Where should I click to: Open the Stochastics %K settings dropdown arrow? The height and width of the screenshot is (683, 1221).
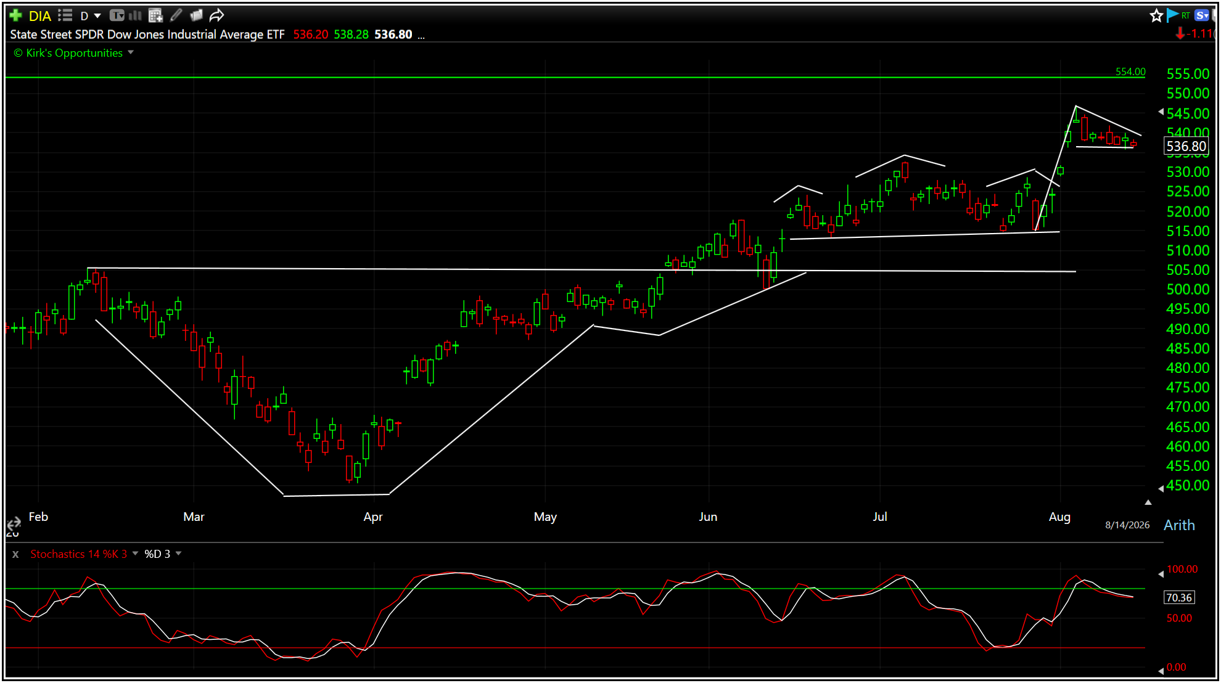coord(135,554)
